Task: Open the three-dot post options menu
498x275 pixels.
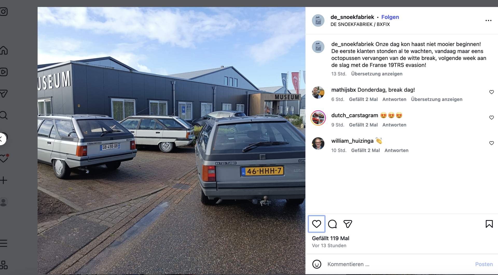Action: 488,20
